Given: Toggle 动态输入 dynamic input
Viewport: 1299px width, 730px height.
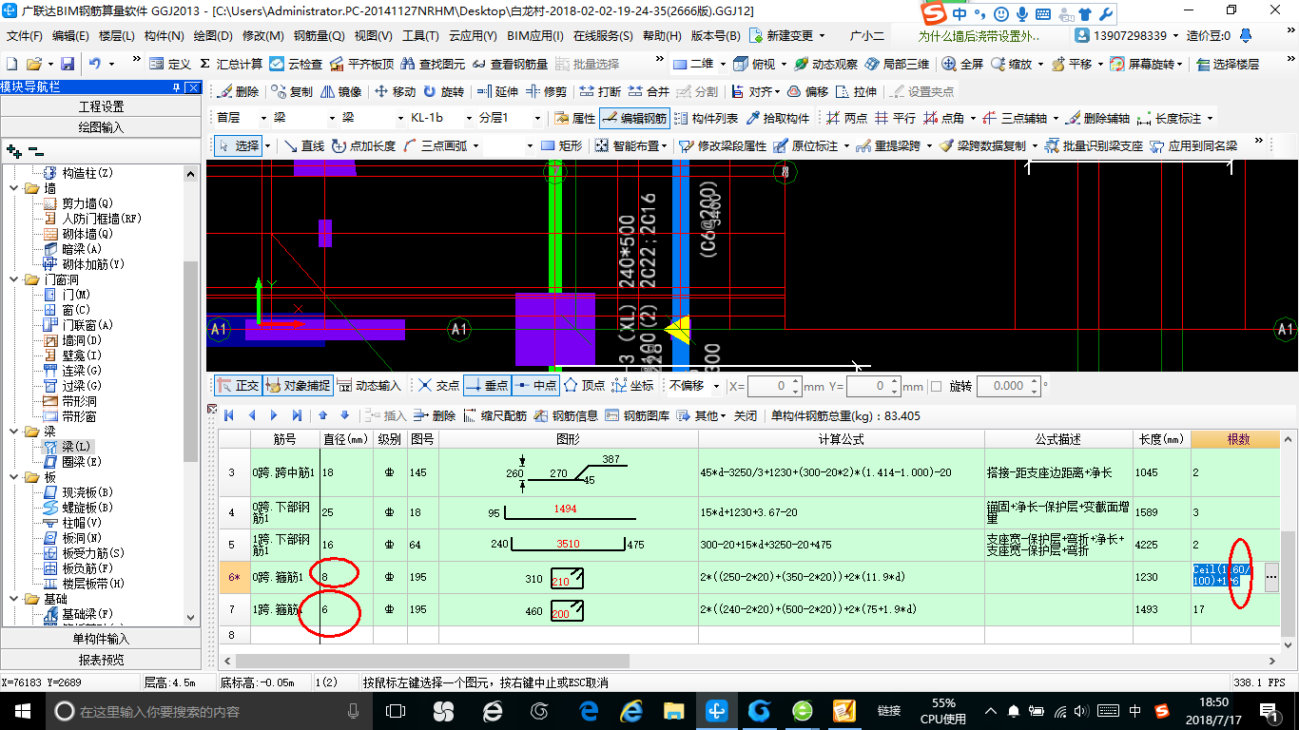Looking at the screenshot, I should pyautogui.click(x=369, y=385).
